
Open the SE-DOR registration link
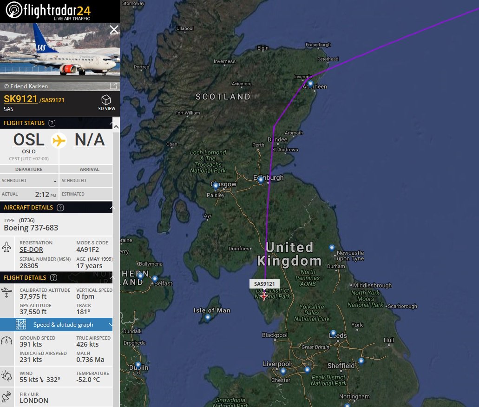31,249
